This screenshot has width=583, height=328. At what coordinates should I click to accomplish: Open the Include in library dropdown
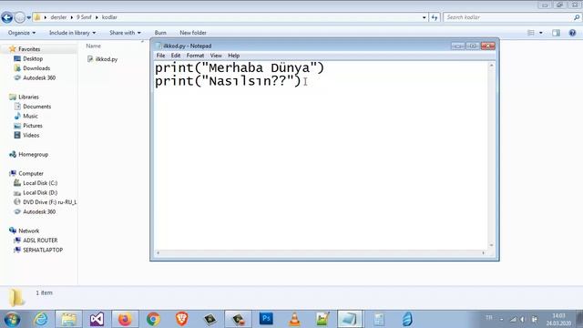pos(73,33)
